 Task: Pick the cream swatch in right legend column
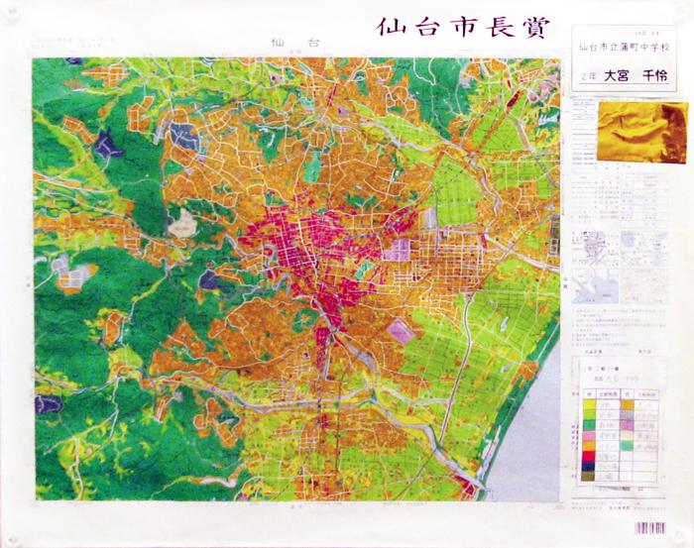pyautogui.click(x=627, y=436)
